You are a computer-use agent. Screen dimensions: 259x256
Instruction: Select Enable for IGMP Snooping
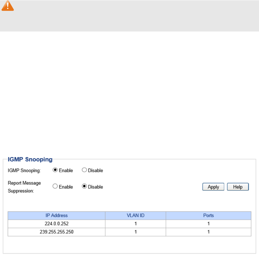tap(55, 170)
